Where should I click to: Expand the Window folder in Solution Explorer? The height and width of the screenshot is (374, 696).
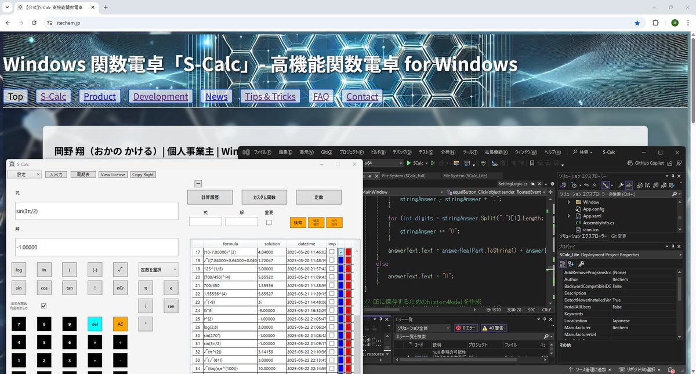point(569,202)
